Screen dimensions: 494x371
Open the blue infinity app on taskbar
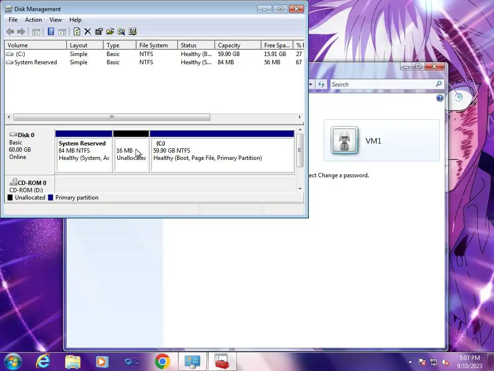pos(132,361)
